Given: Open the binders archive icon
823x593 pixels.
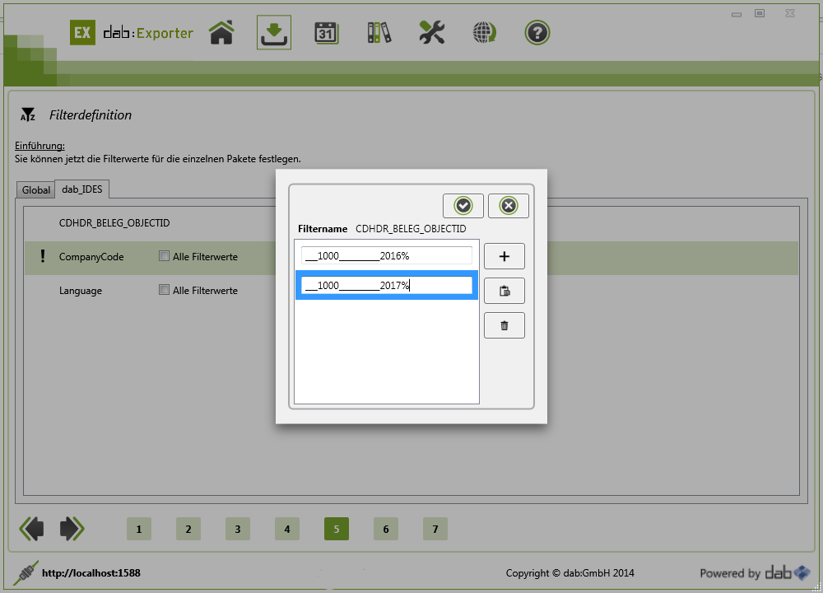Looking at the screenshot, I should click(379, 33).
